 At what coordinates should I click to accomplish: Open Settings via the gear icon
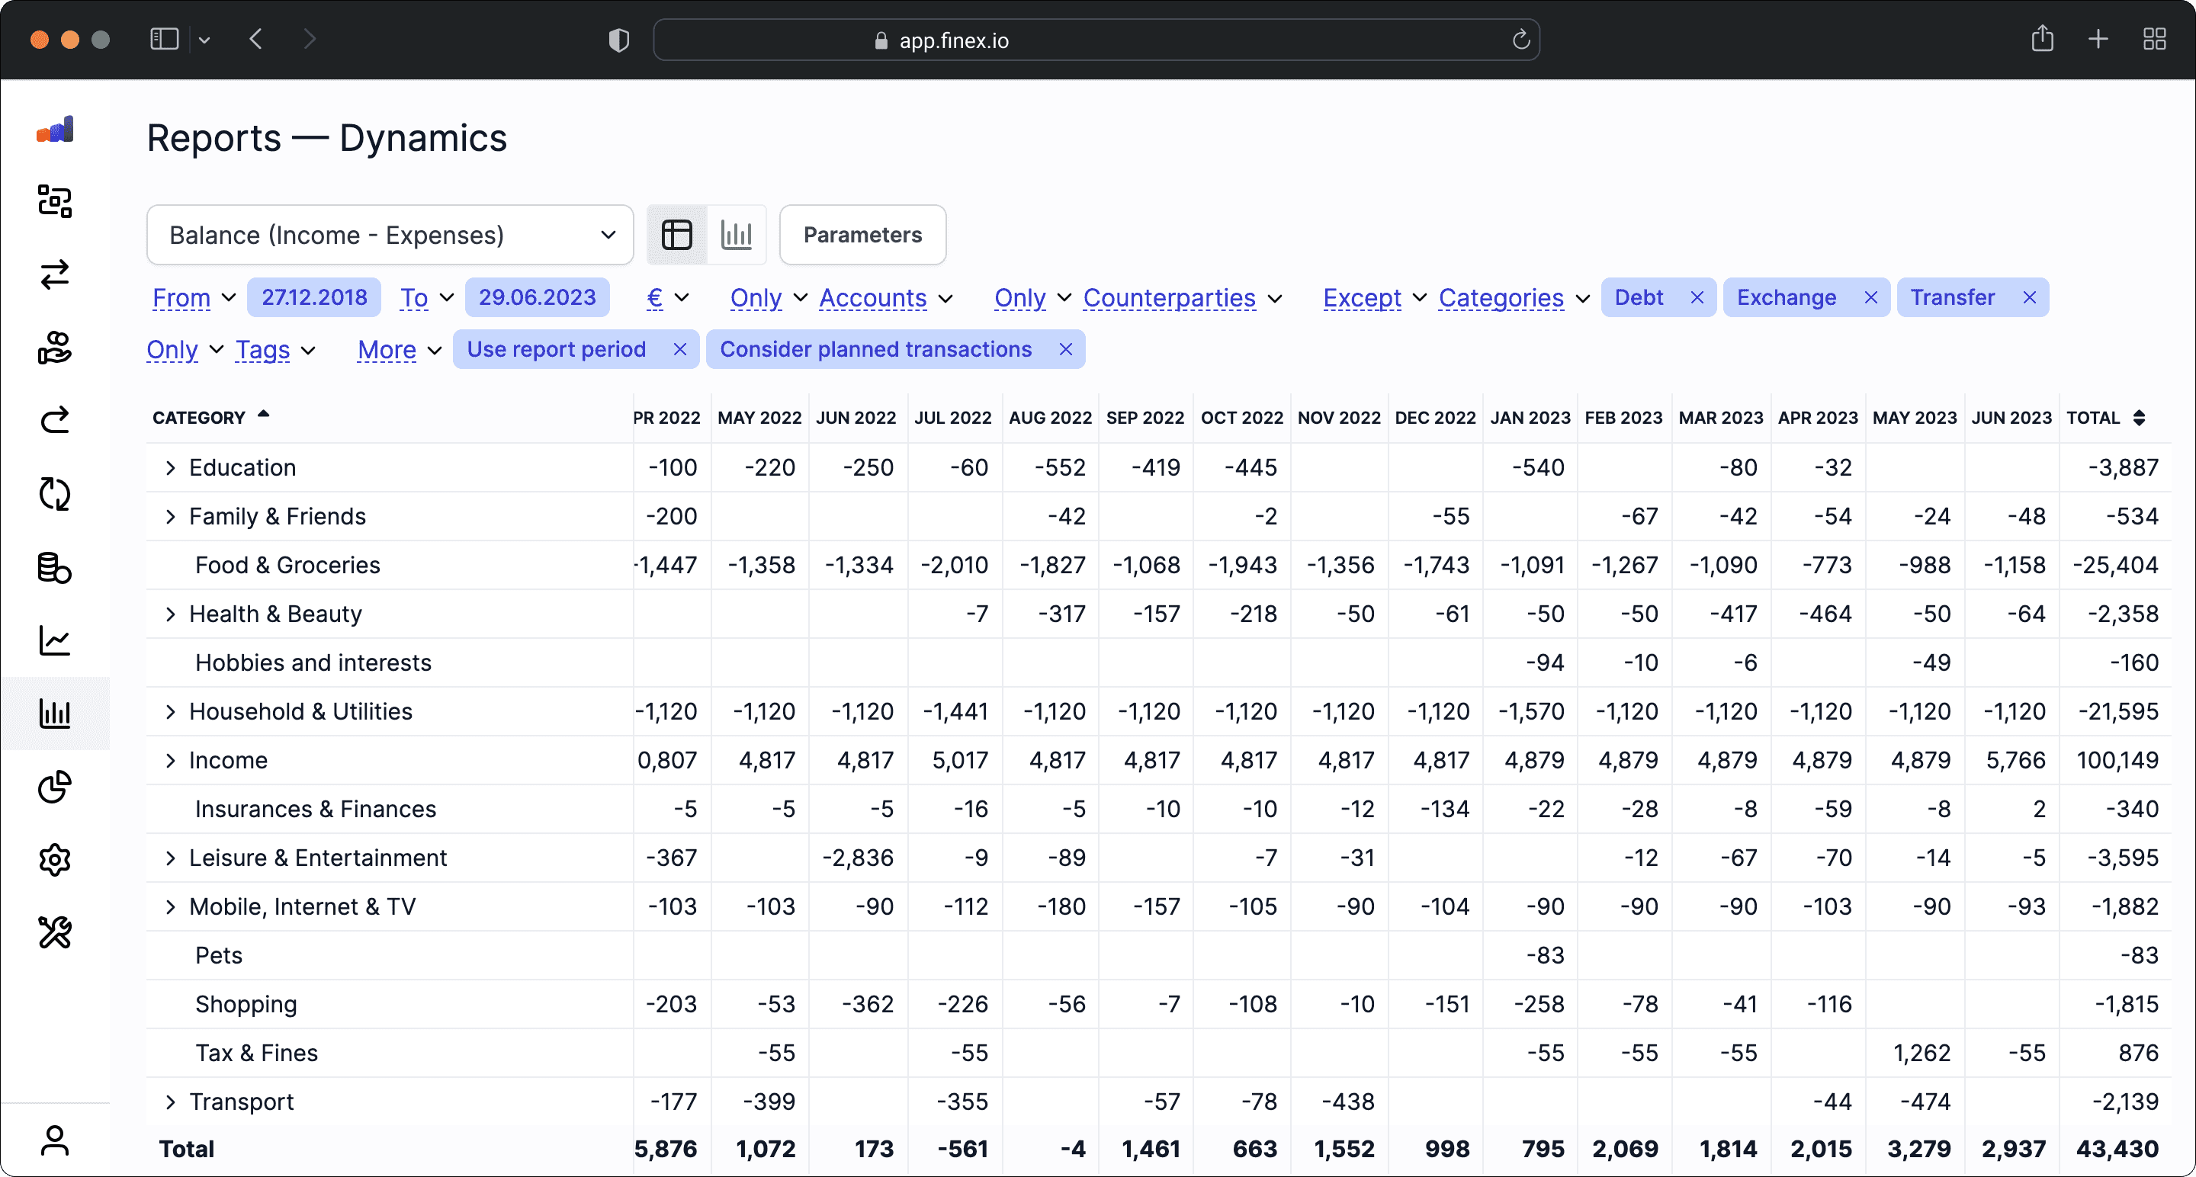pyautogui.click(x=55, y=859)
